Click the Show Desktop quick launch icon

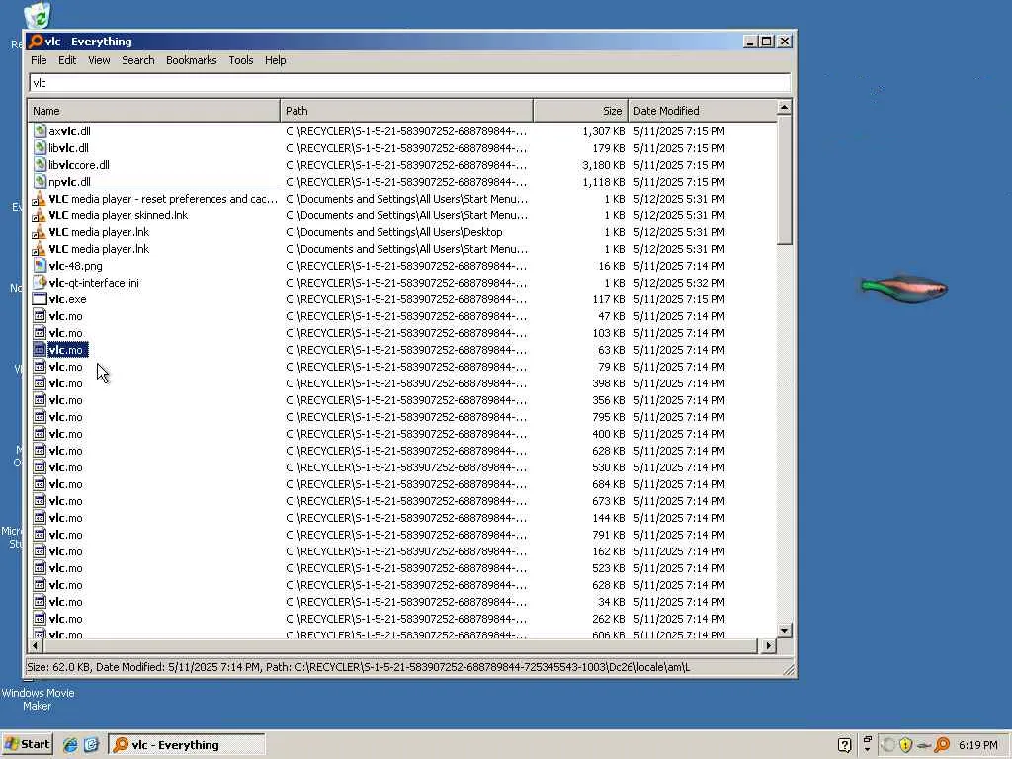point(91,745)
